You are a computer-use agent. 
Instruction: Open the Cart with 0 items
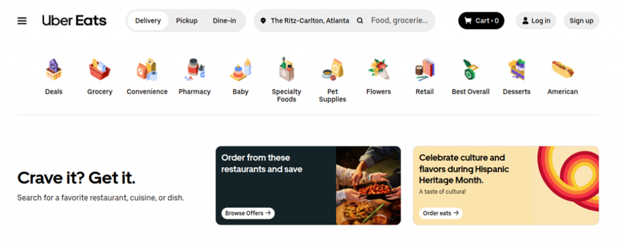pos(481,21)
